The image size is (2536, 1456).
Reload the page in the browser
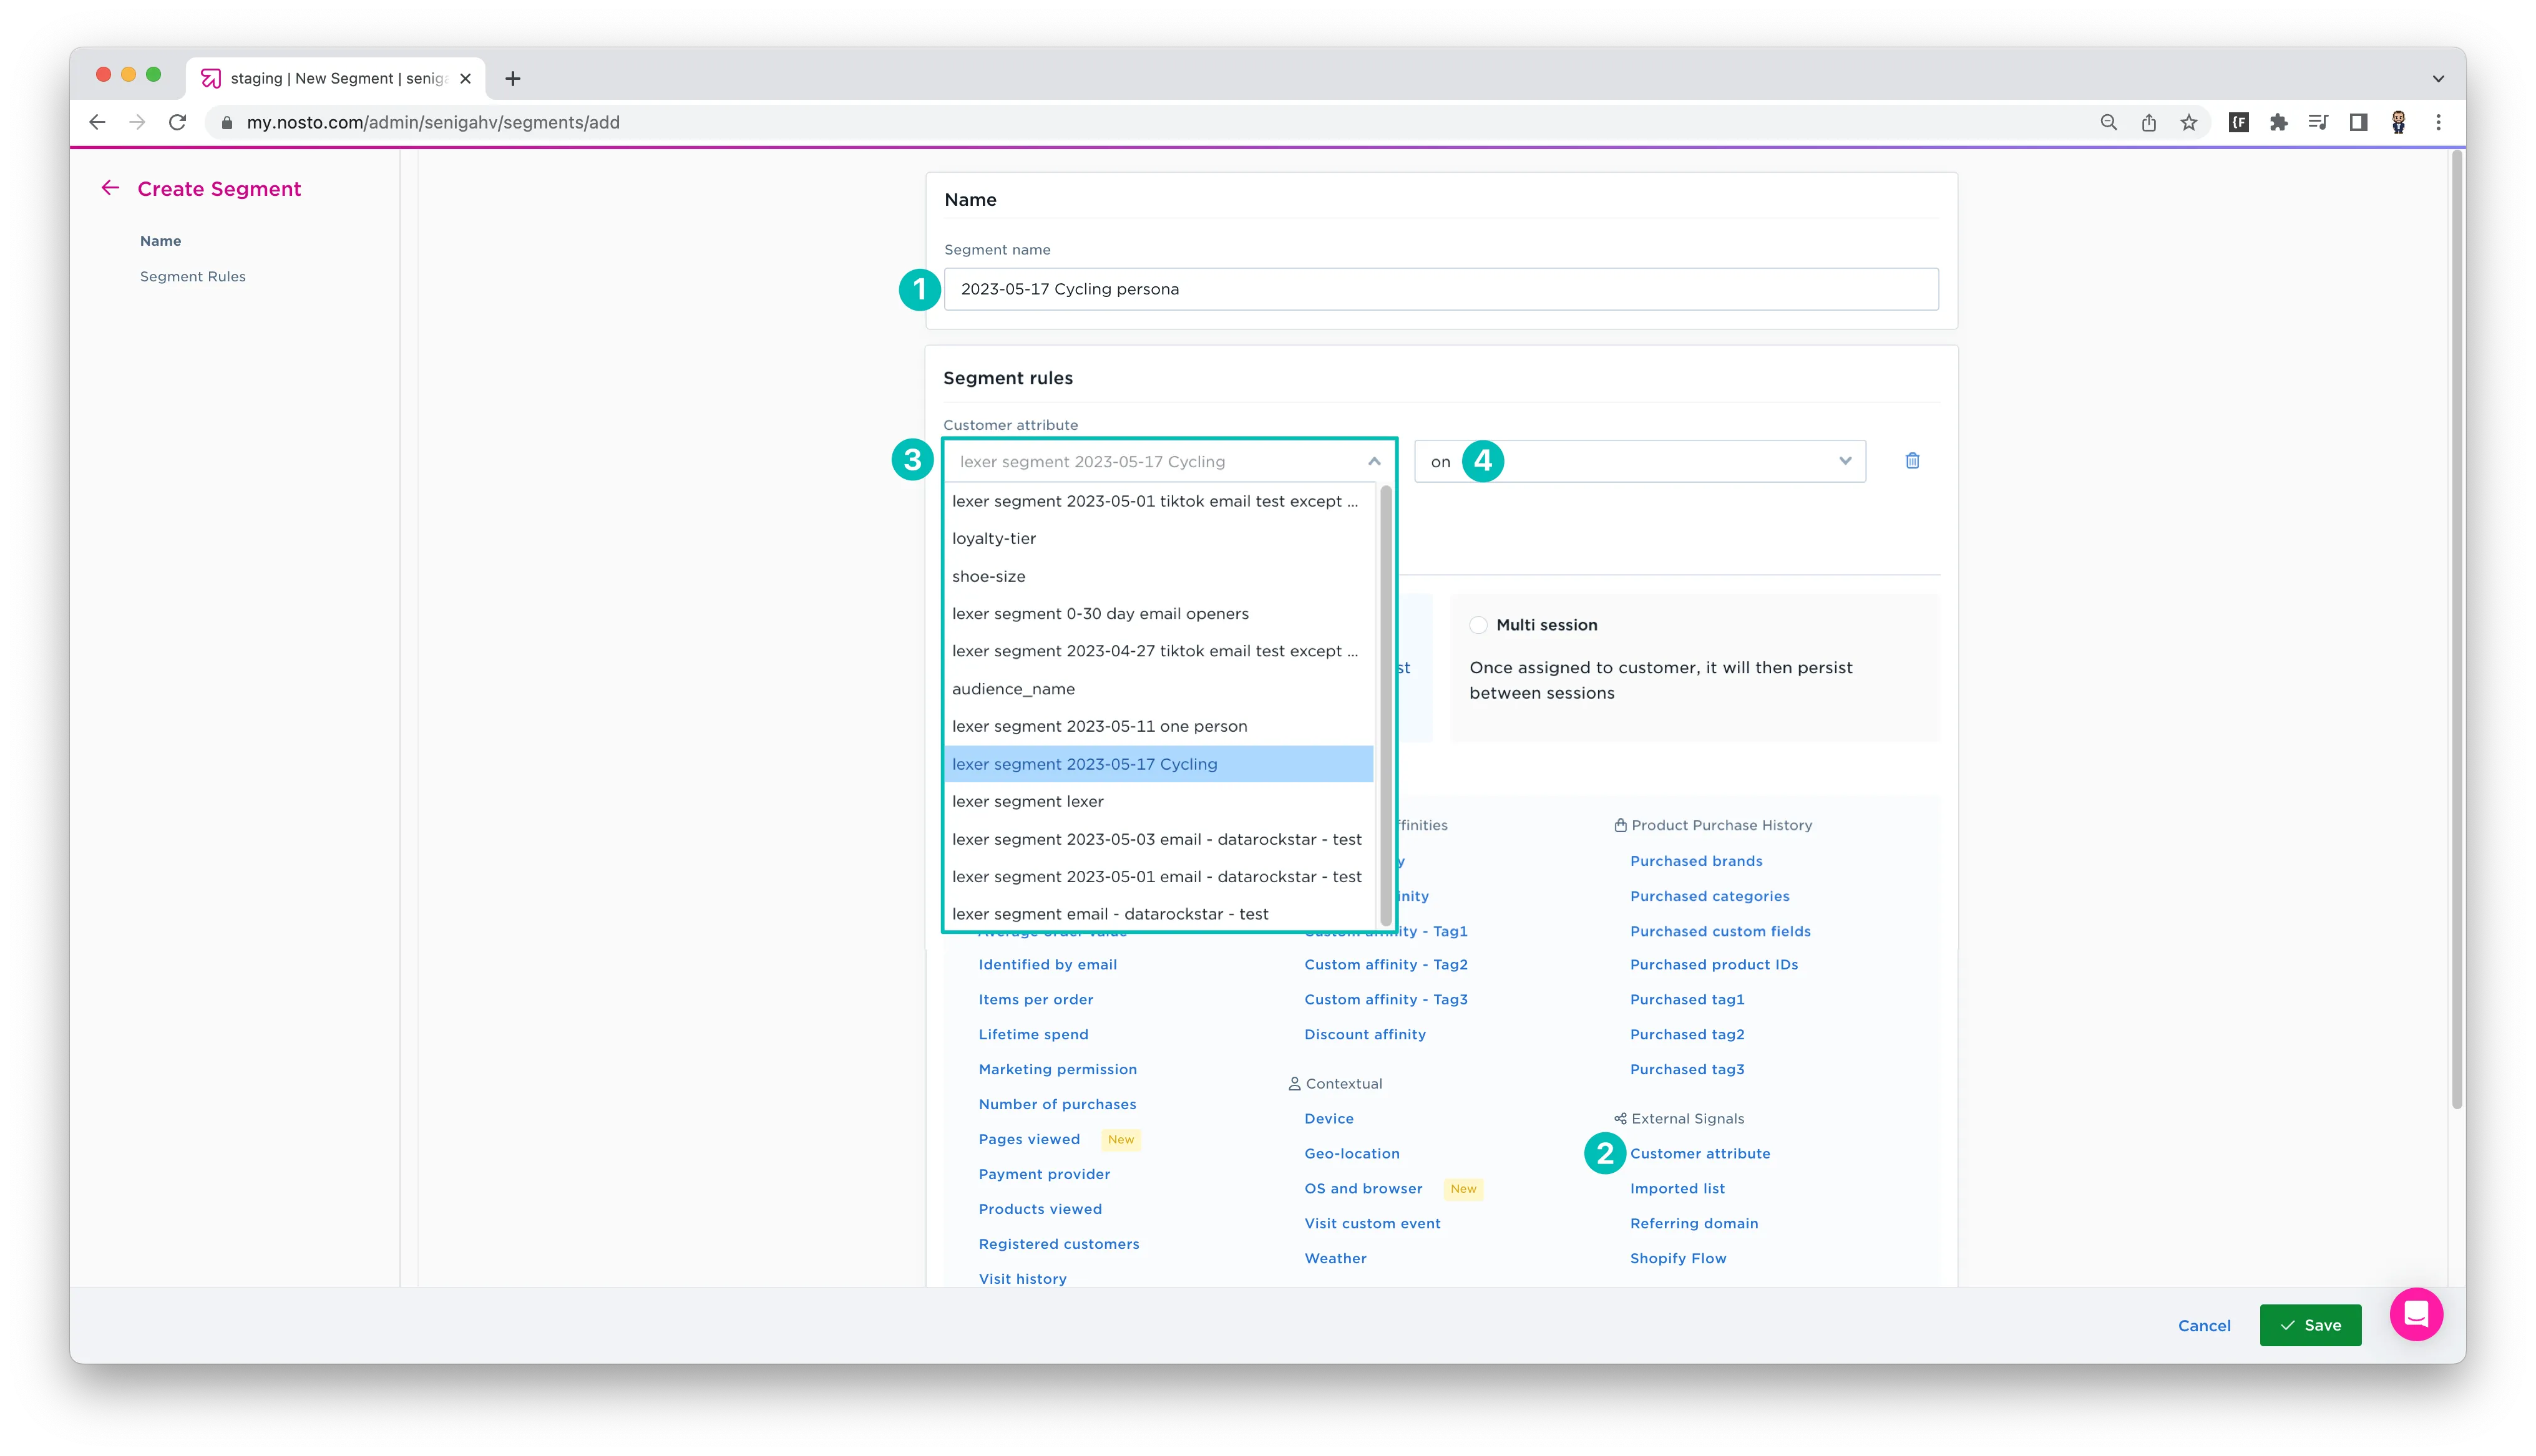click(x=178, y=122)
